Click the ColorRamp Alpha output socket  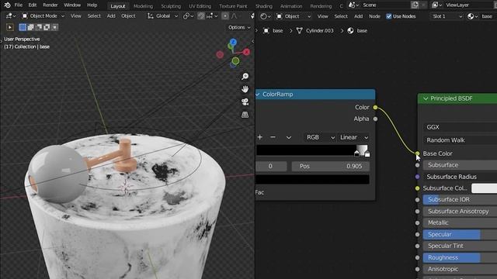coord(375,119)
